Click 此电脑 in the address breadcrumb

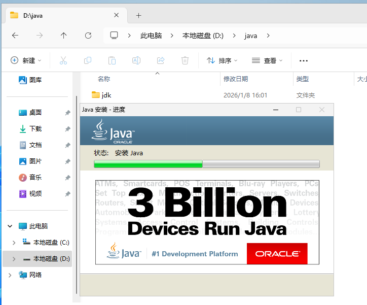[151, 36]
